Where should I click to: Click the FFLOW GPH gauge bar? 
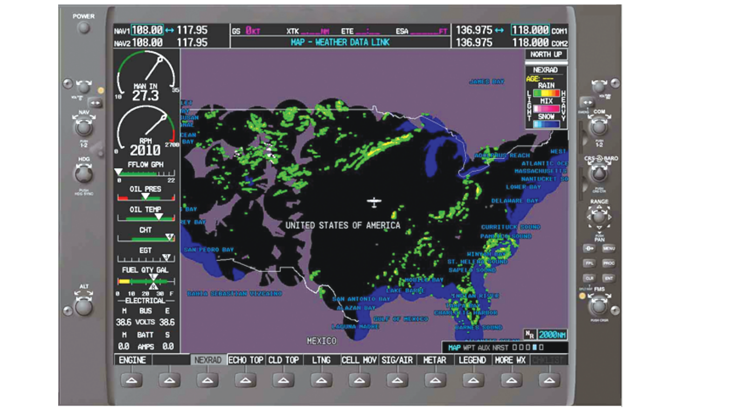pyautogui.click(x=146, y=173)
